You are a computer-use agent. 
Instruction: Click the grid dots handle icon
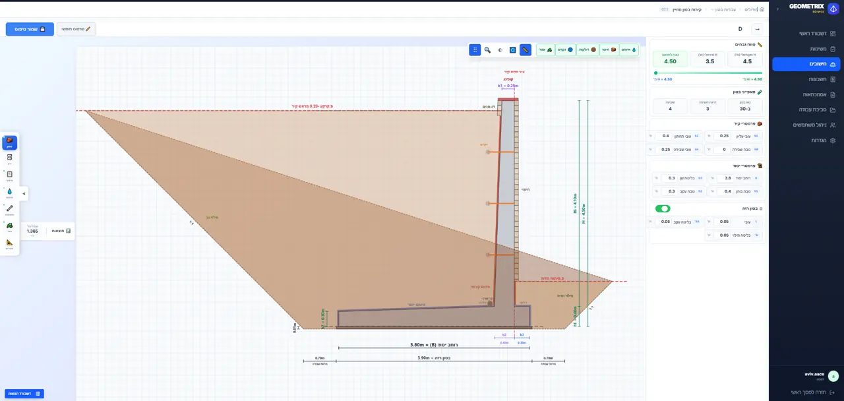(475, 49)
